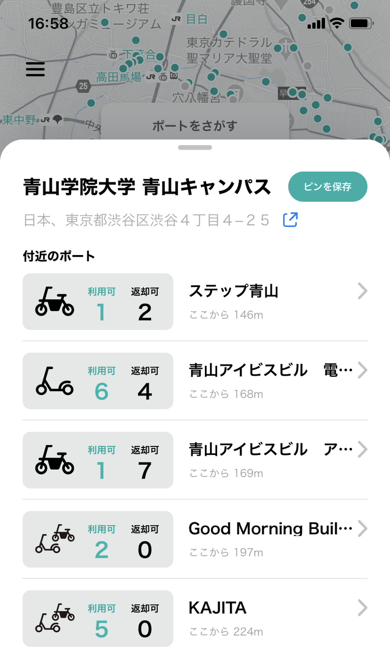Select KAJITA port entry
390x651 pixels.
195,618
